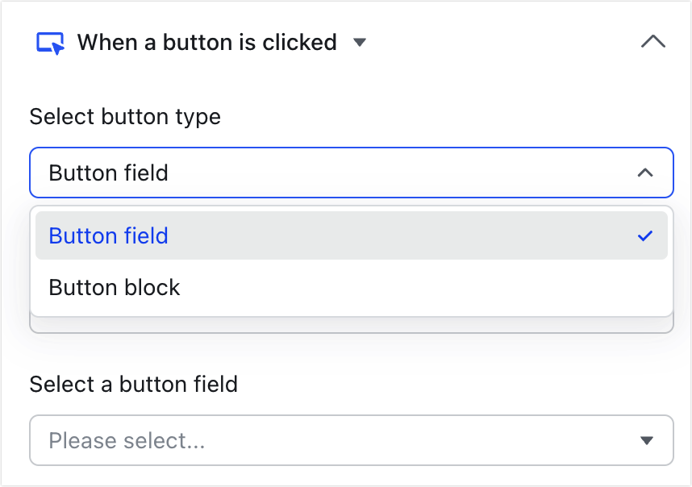Click the highlighted Button field option
Screen dimensions: 692x487
click(108, 235)
